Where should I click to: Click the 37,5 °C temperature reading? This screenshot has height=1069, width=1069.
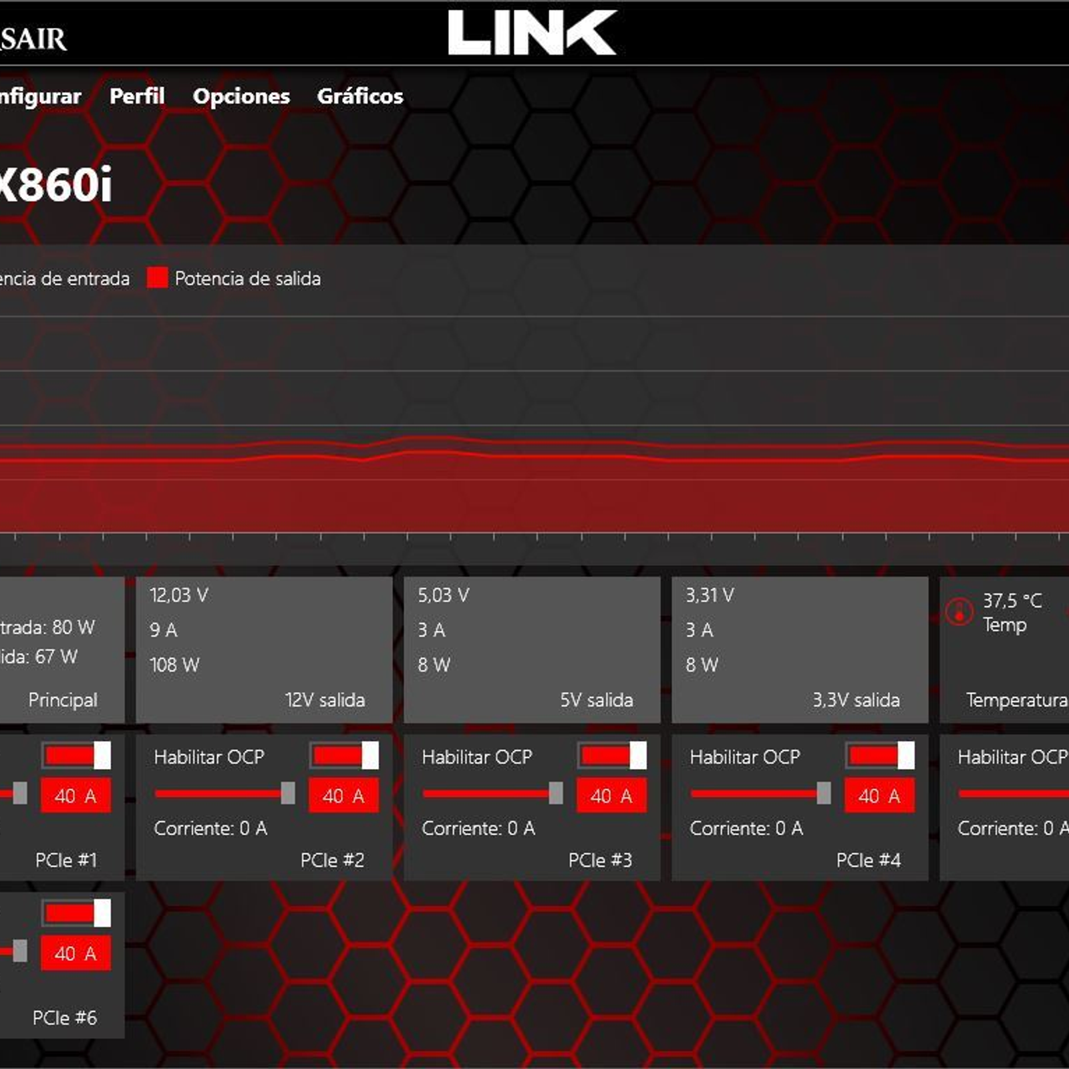1012,601
